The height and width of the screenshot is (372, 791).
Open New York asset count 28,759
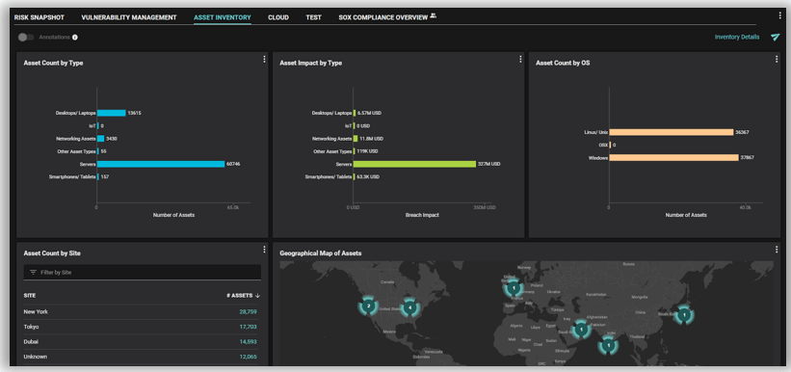(x=248, y=312)
